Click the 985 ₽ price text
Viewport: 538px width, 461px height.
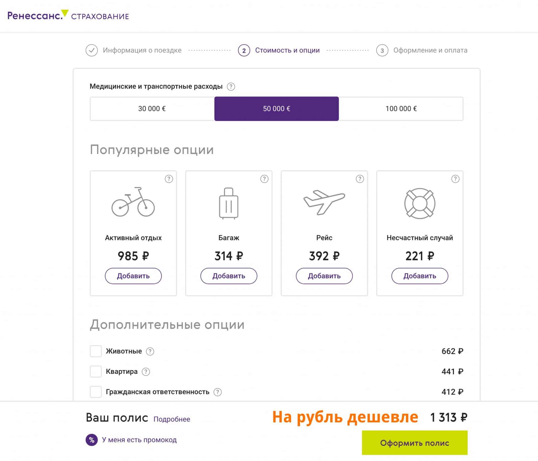click(x=133, y=256)
